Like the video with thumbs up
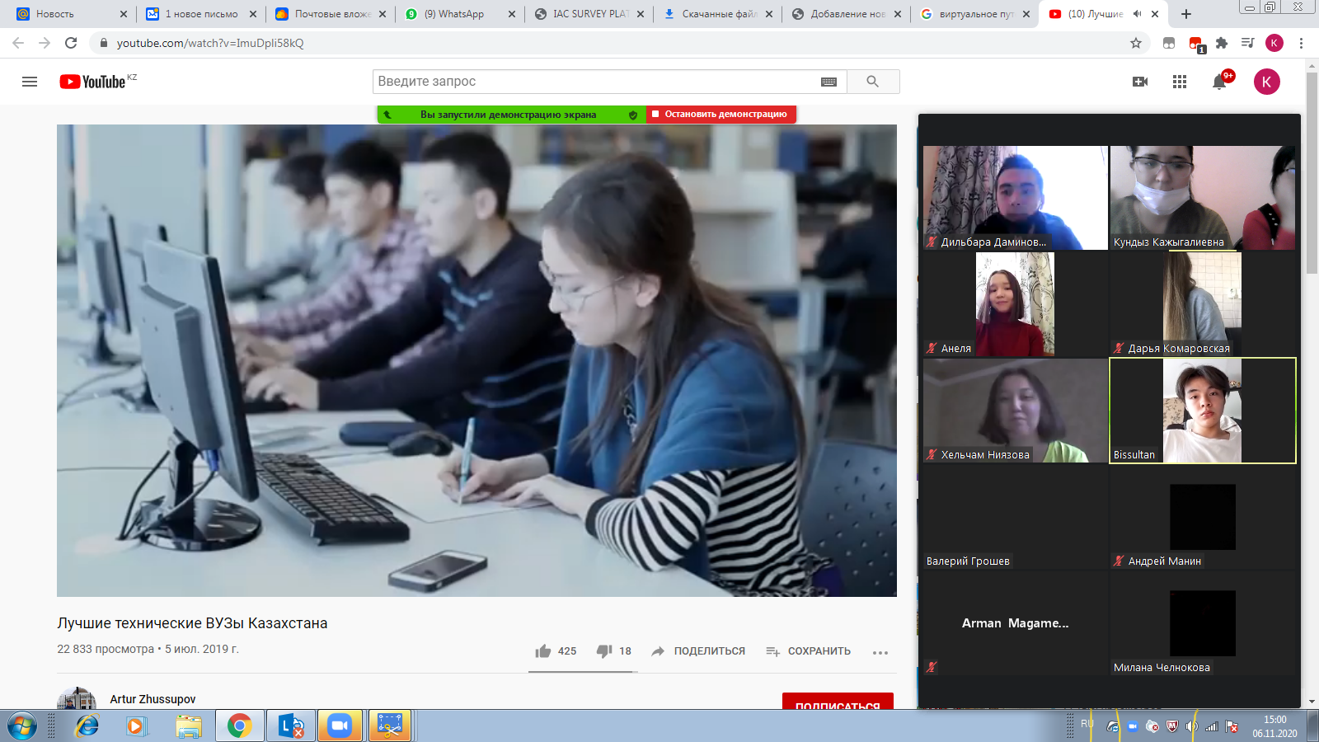 pos(542,651)
